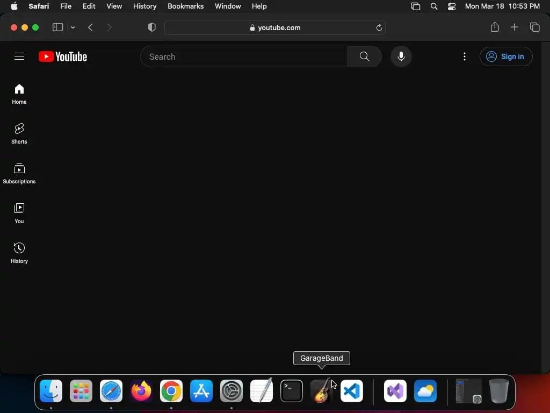Viewport: 550px width, 413px height.
Task: Show tab overview in Safari
Action: click(x=534, y=27)
